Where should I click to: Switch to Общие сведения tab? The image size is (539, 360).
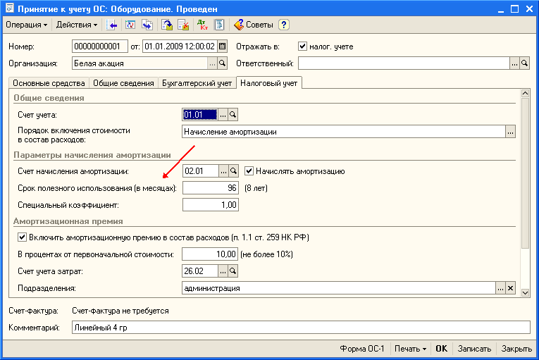click(123, 83)
